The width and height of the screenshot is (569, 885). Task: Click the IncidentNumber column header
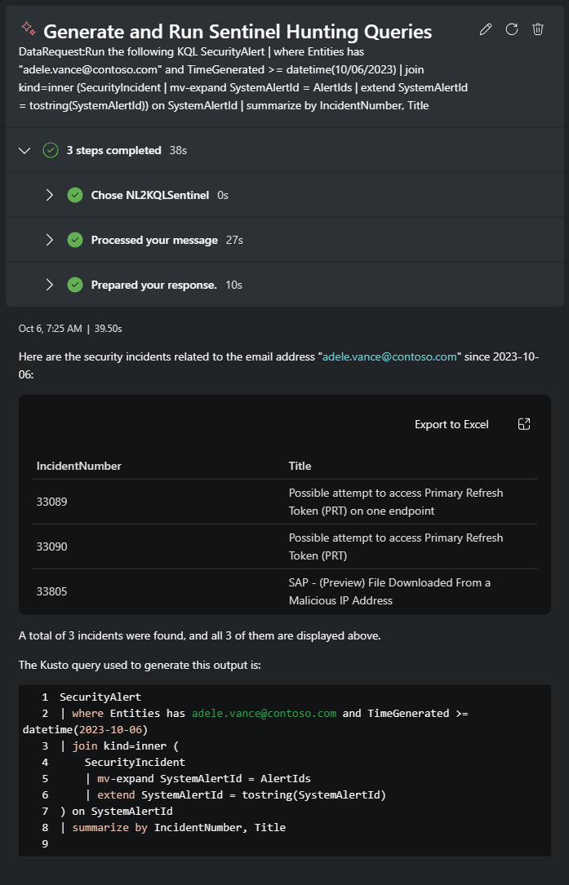pos(78,466)
